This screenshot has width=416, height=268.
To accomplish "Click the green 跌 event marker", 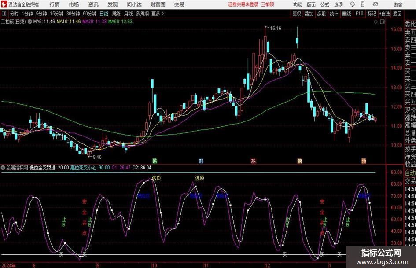I will 155,161.
